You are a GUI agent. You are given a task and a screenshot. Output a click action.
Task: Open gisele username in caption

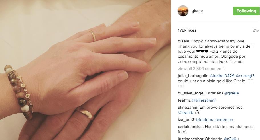[x=183, y=41]
